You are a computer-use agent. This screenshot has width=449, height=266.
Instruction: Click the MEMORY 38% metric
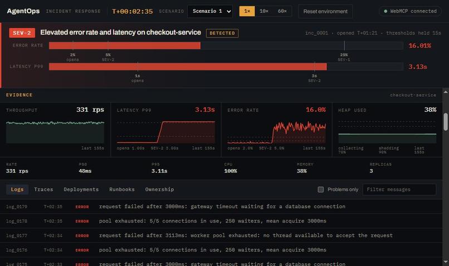305,168
